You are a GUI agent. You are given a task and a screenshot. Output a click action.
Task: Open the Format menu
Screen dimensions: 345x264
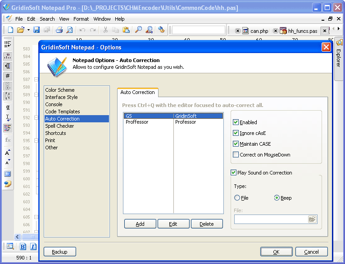click(81, 19)
